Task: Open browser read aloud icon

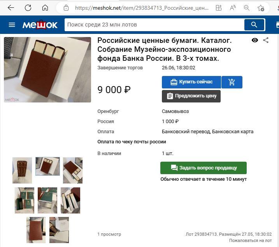Action: [233, 8]
